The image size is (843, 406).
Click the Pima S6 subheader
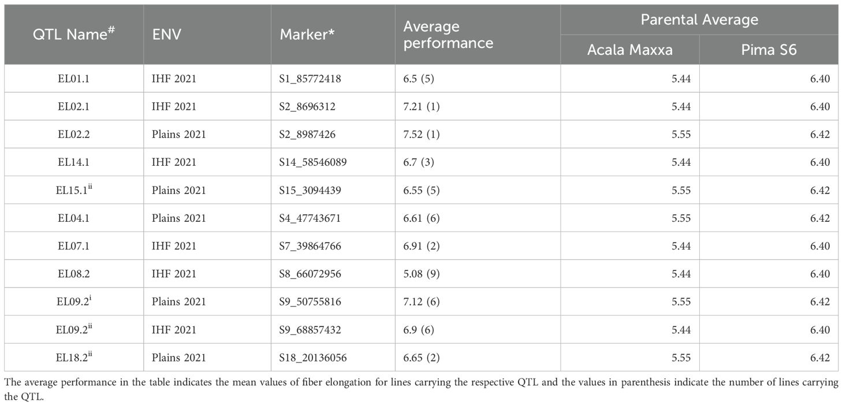click(x=769, y=50)
